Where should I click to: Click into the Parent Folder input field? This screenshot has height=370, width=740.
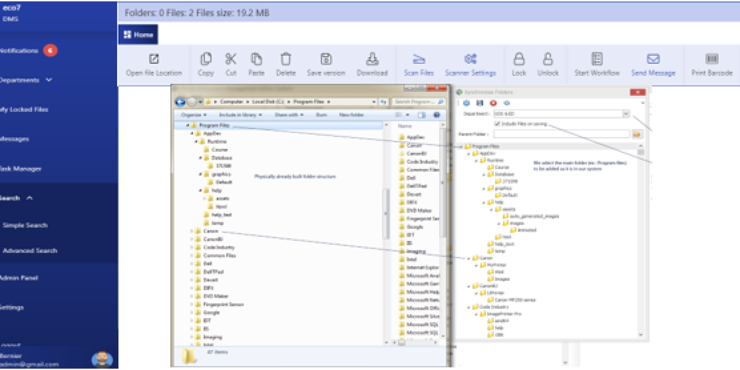point(562,134)
